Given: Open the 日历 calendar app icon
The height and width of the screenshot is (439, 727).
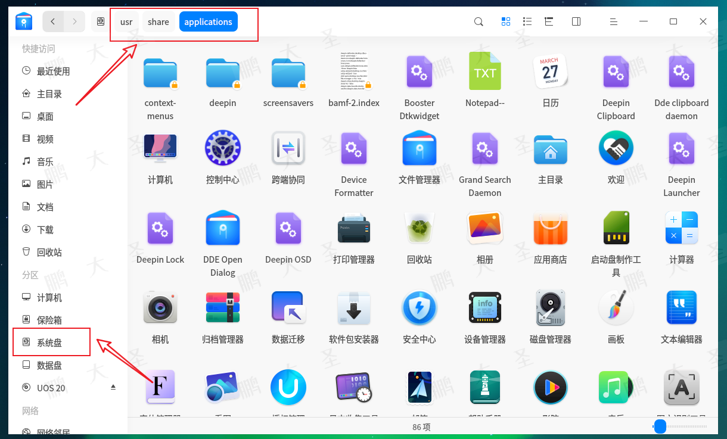Looking at the screenshot, I should tap(551, 71).
